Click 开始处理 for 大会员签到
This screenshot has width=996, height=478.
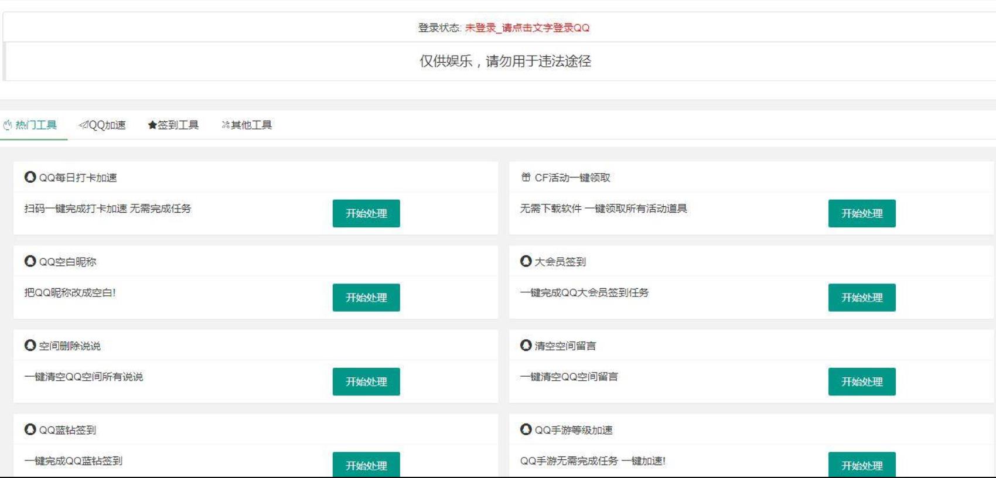click(862, 298)
